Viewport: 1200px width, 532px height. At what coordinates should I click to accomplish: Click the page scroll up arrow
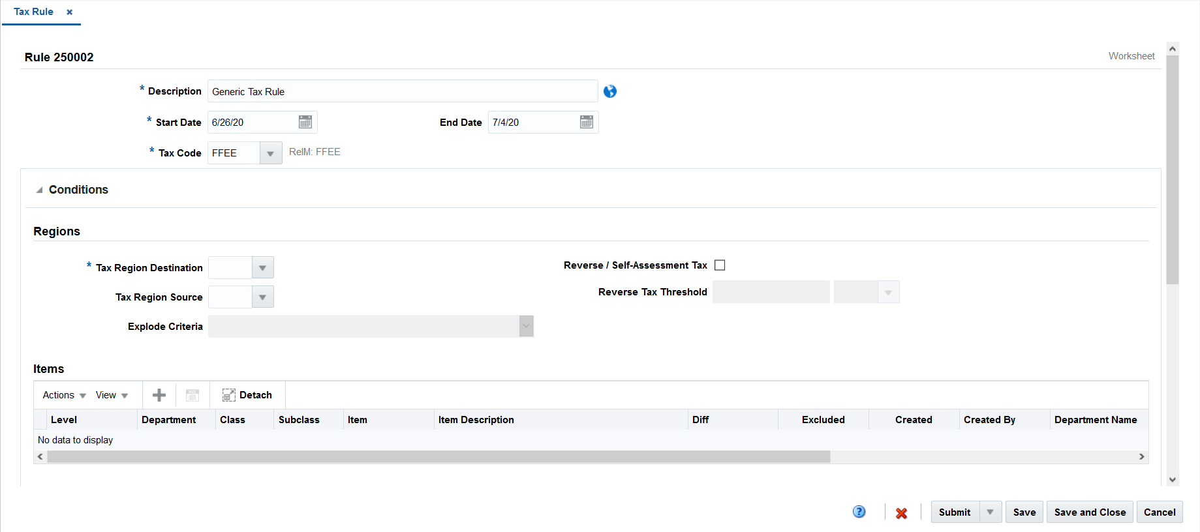point(1173,49)
